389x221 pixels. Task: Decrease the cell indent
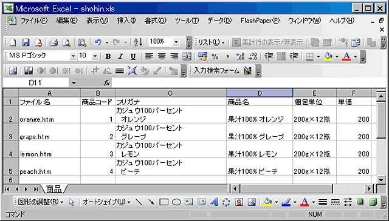click(269, 56)
